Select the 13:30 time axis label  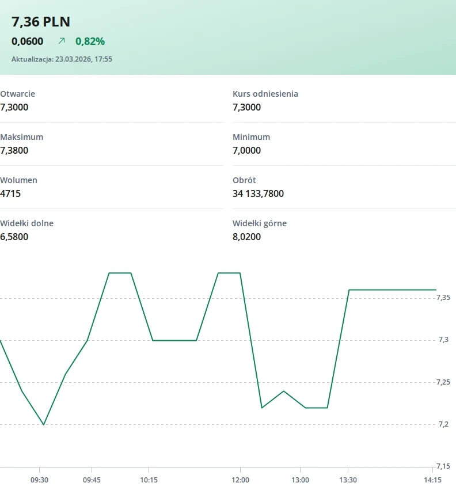click(x=348, y=480)
